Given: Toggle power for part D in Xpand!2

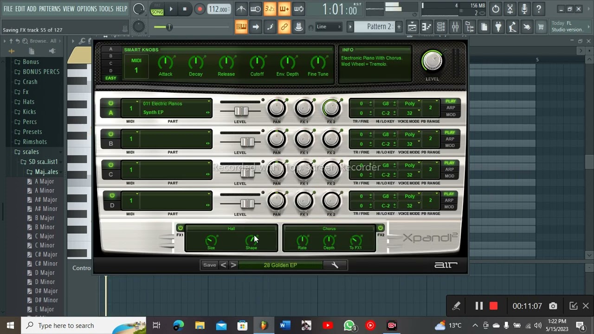Looking at the screenshot, I should click(x=111, y=196).
